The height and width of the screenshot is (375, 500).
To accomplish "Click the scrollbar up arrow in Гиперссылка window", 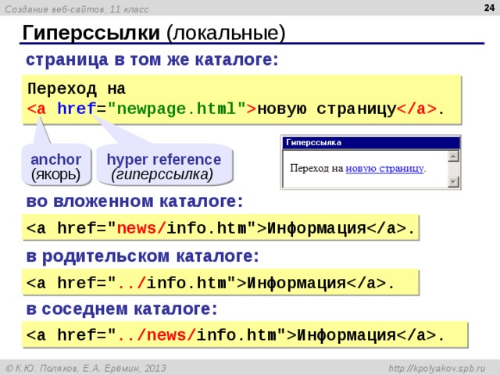I will tap(453, 156).
